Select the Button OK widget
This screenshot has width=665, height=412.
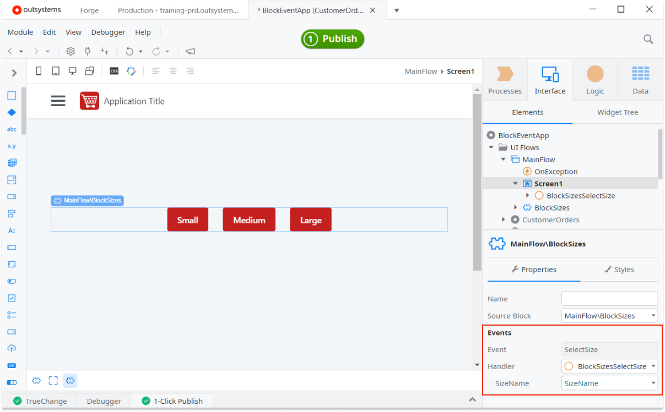tap(12, 365)
